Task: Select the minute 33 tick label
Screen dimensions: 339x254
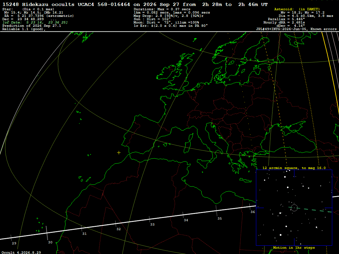Action: (152, 225)
